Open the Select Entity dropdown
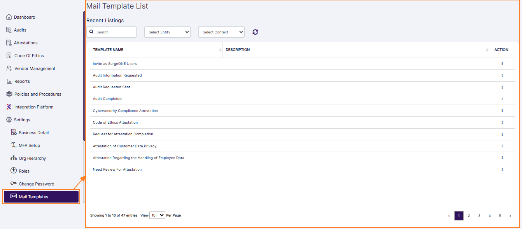The height and width of the screenshot is (229, 522). tap(167, 32)
